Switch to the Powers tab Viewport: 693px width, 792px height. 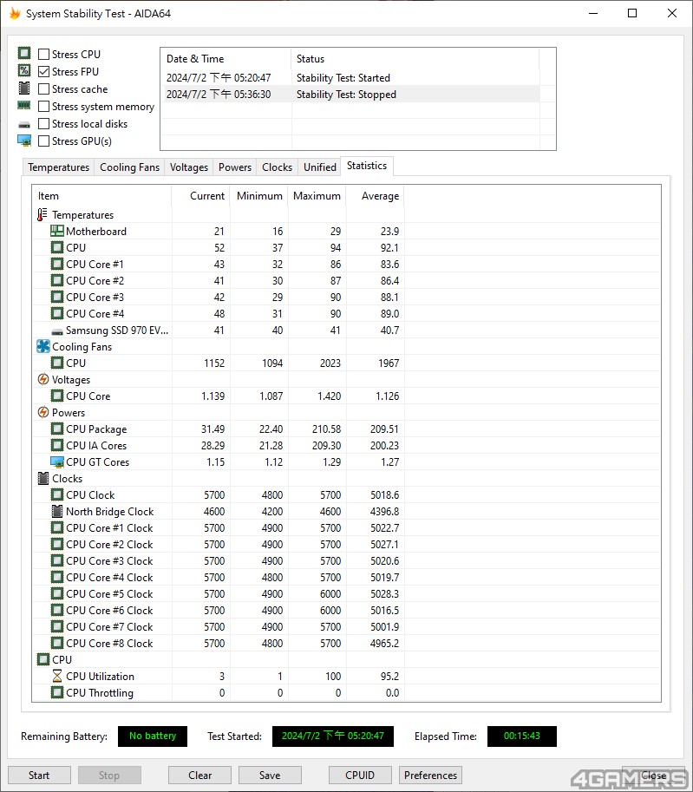click(x=235, y=167)
